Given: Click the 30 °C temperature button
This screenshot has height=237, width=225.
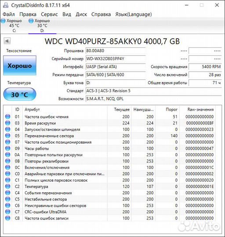Looking at the screenshot, I should (20, 94).
